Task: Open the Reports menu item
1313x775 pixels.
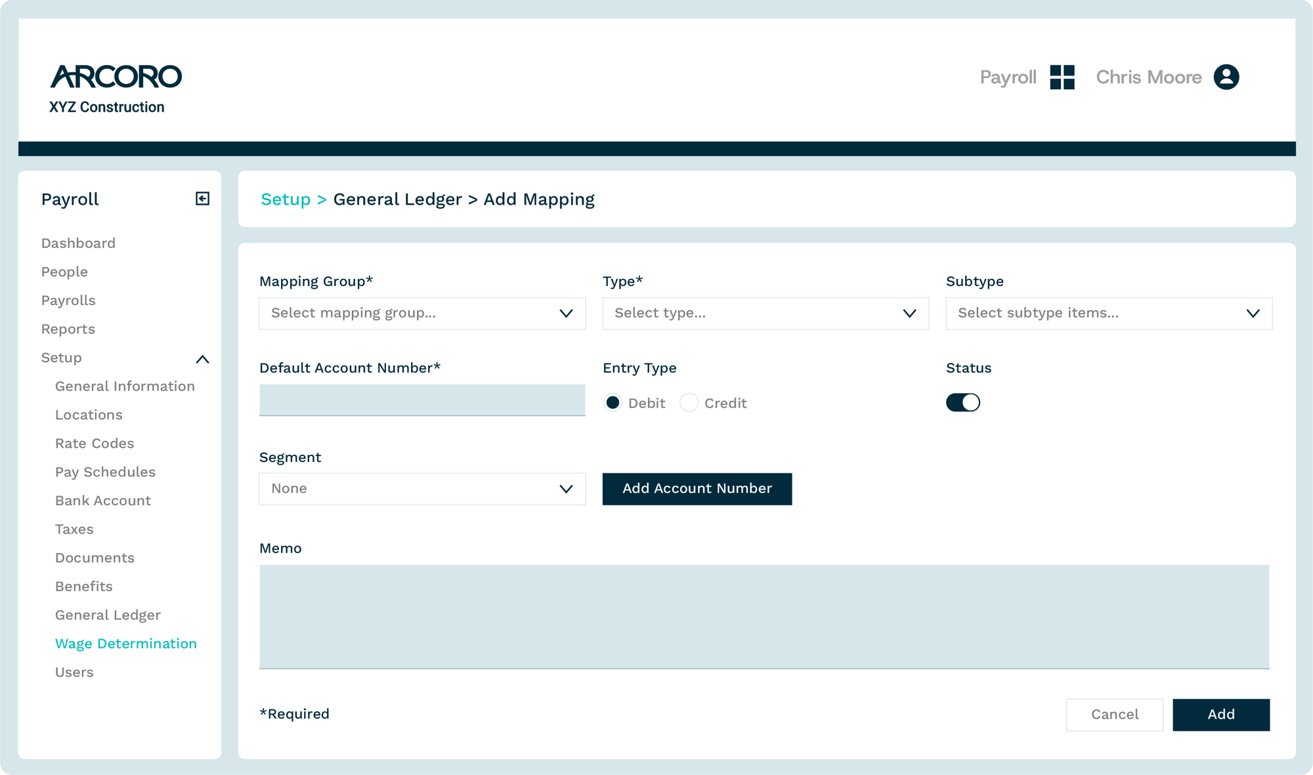Action: point(68,329)
